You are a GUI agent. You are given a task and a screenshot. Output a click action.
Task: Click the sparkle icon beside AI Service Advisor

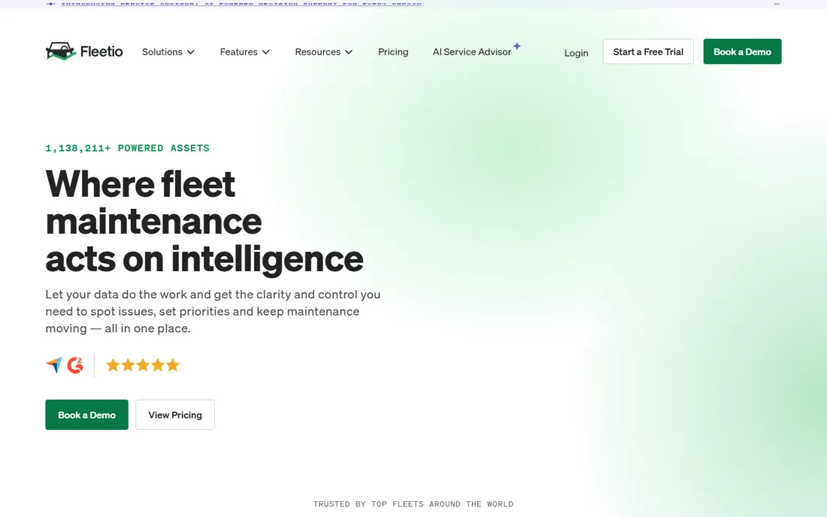[x=517, y=46]
